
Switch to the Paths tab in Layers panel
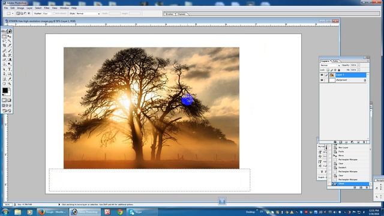(x=335, y=61)
